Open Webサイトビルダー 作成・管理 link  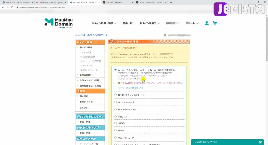[85, 122]
